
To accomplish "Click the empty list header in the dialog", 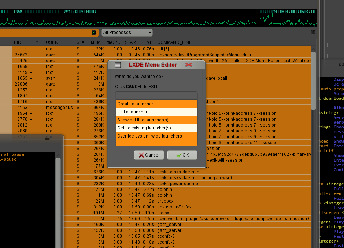I will click(156, 96).
